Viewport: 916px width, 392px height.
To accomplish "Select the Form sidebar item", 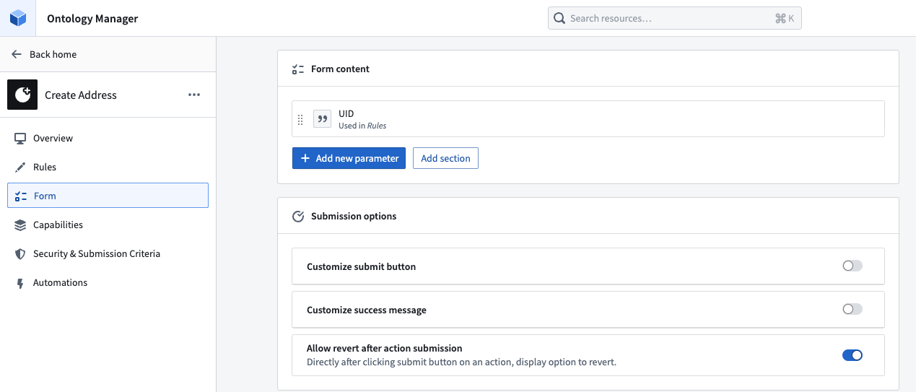I will click(x=108, y=196).
